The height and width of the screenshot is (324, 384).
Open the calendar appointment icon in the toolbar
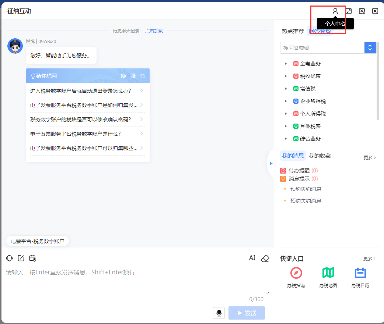pyautogui.click(x=32, y=258)
